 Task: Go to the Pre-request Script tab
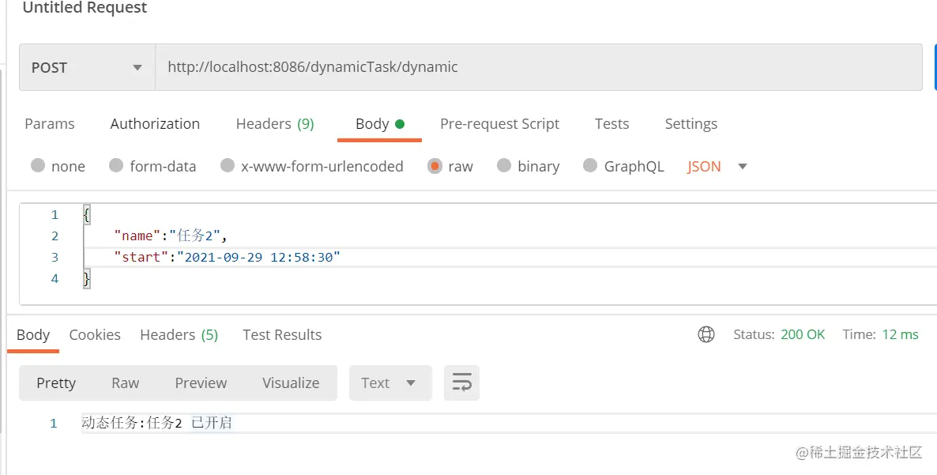pyautogui.click(x=499, y=123)
